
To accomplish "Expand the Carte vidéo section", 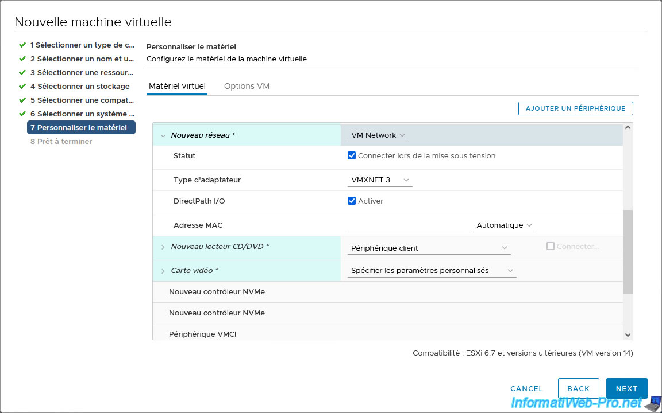I will (163, 271).
